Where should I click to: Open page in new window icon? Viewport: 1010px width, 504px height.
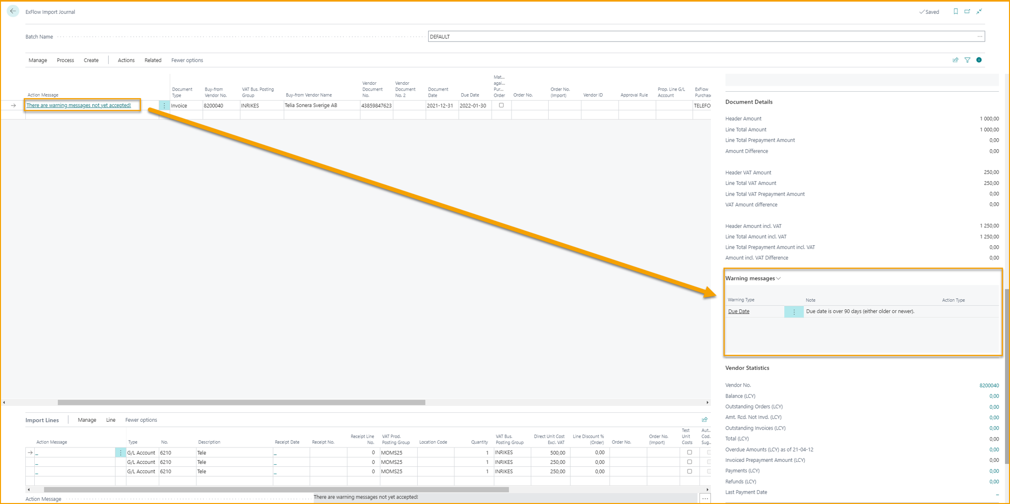click(x=967, y=11)
